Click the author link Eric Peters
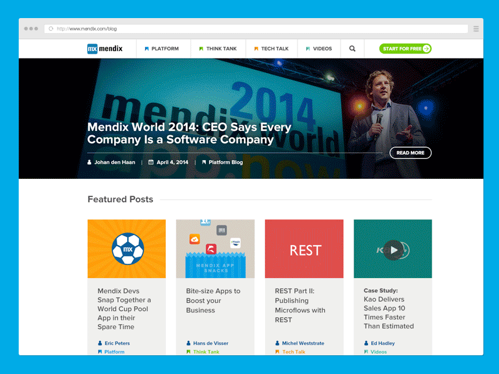The width and height of the screenshot is (499, 374). [116, 343]
